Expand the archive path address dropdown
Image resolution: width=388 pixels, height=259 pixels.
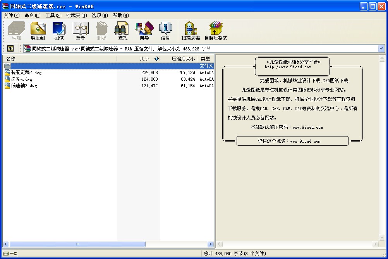click(381, 48)
